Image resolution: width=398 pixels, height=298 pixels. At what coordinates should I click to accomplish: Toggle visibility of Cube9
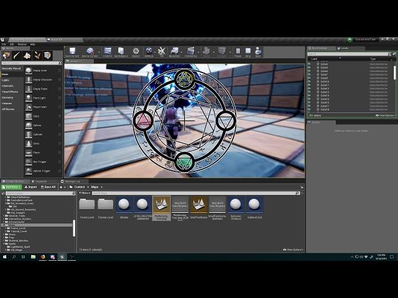tap(309, 78)
